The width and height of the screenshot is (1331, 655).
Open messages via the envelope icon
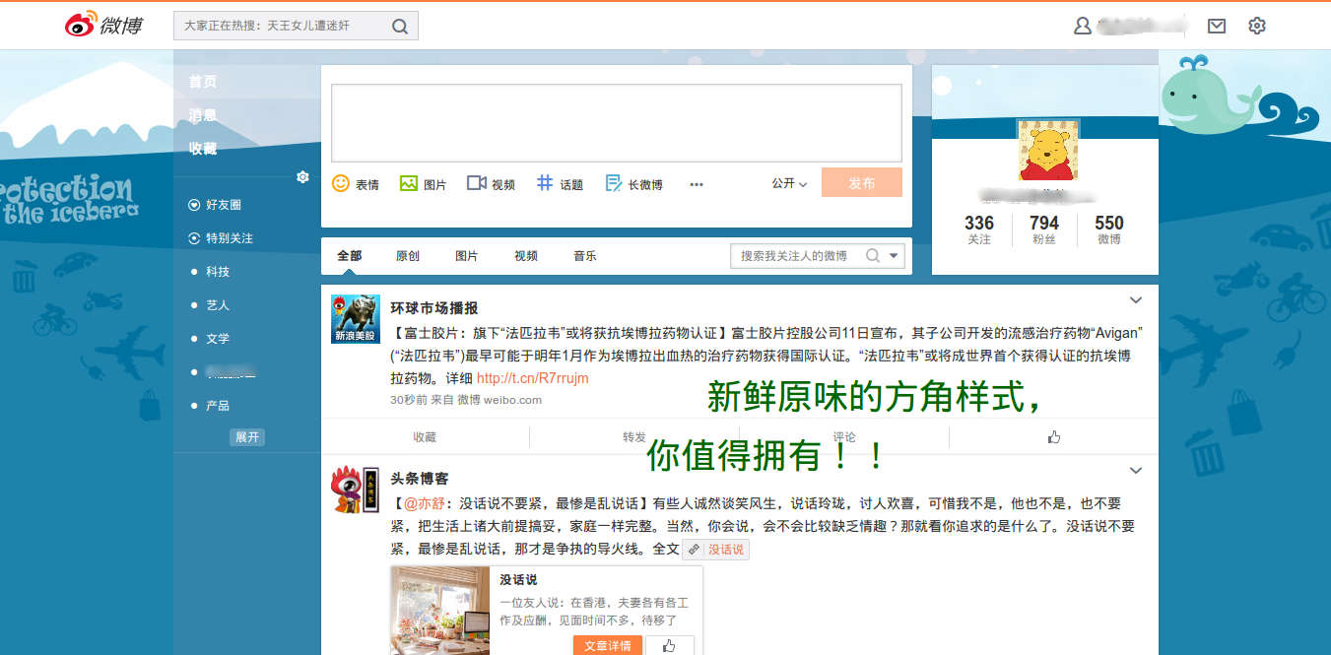point(1216,26)
